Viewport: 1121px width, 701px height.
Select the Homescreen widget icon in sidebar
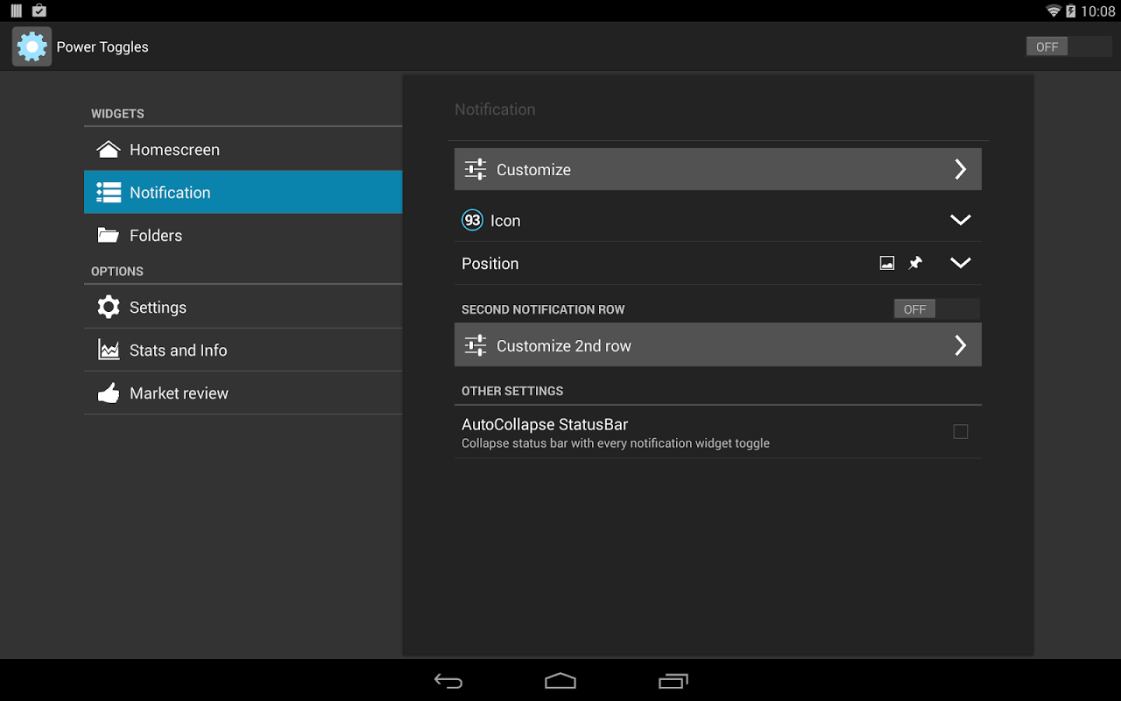(x=107, y=149)
